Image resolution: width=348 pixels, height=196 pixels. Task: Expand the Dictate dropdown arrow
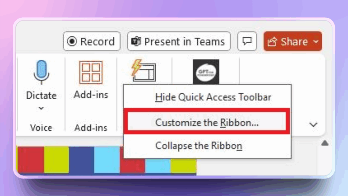41,109
